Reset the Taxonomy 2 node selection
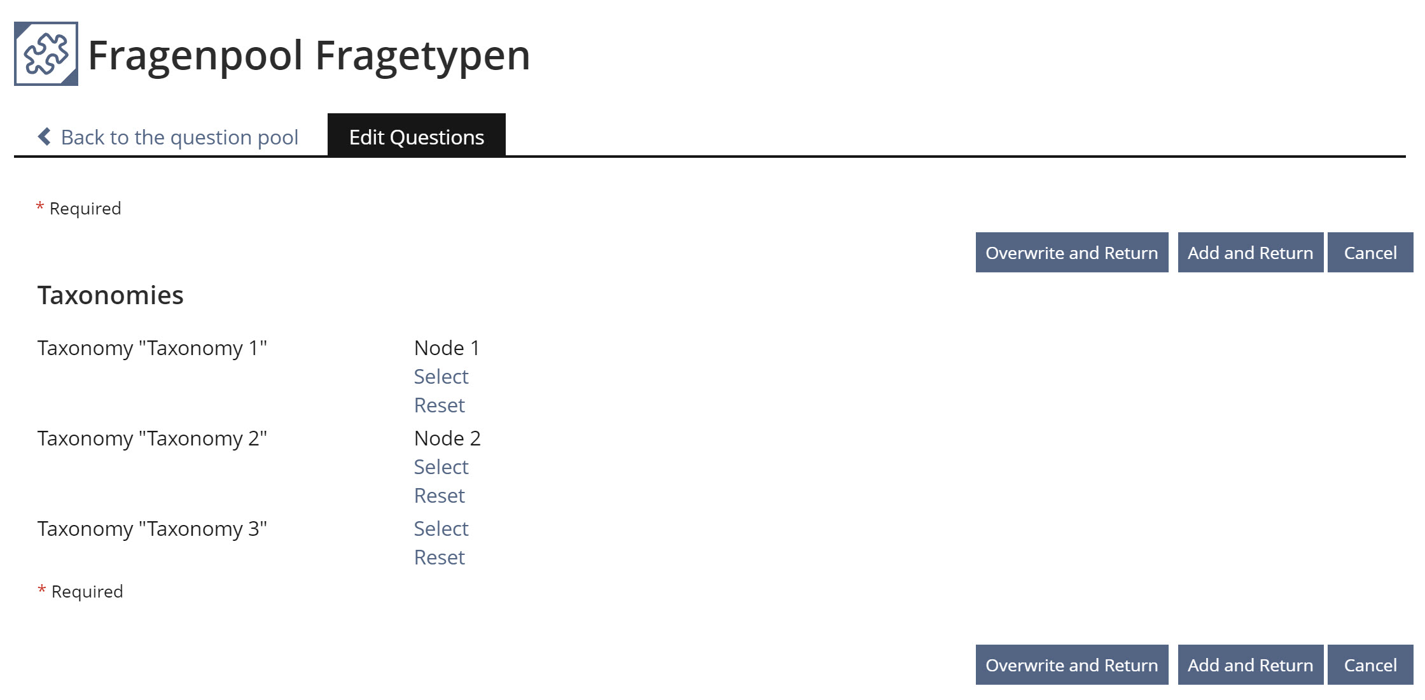 coord(439,496)
